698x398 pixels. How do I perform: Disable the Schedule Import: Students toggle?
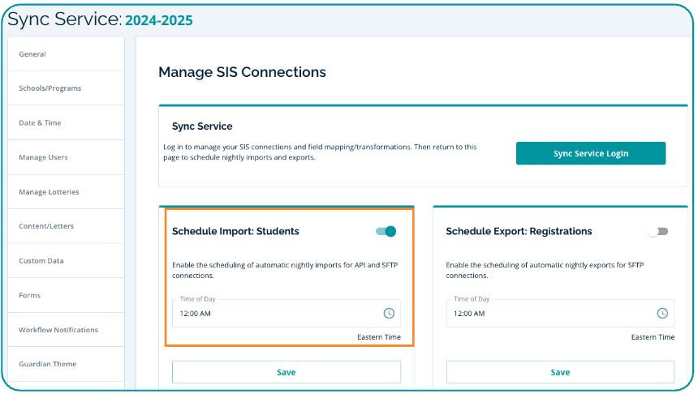click(x=386, y=232)
